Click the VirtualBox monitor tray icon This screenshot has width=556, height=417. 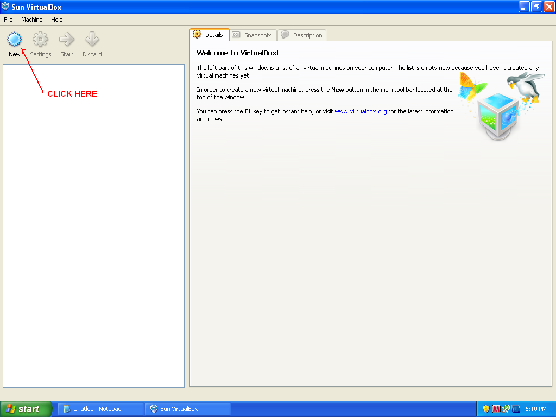(x=516, y=409)
